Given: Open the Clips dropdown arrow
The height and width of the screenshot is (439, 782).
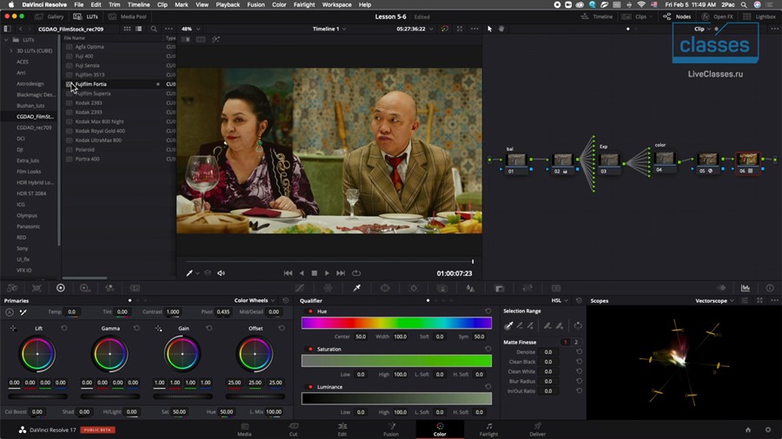Looking at the screenshot, I should click(x=650, y=17).
